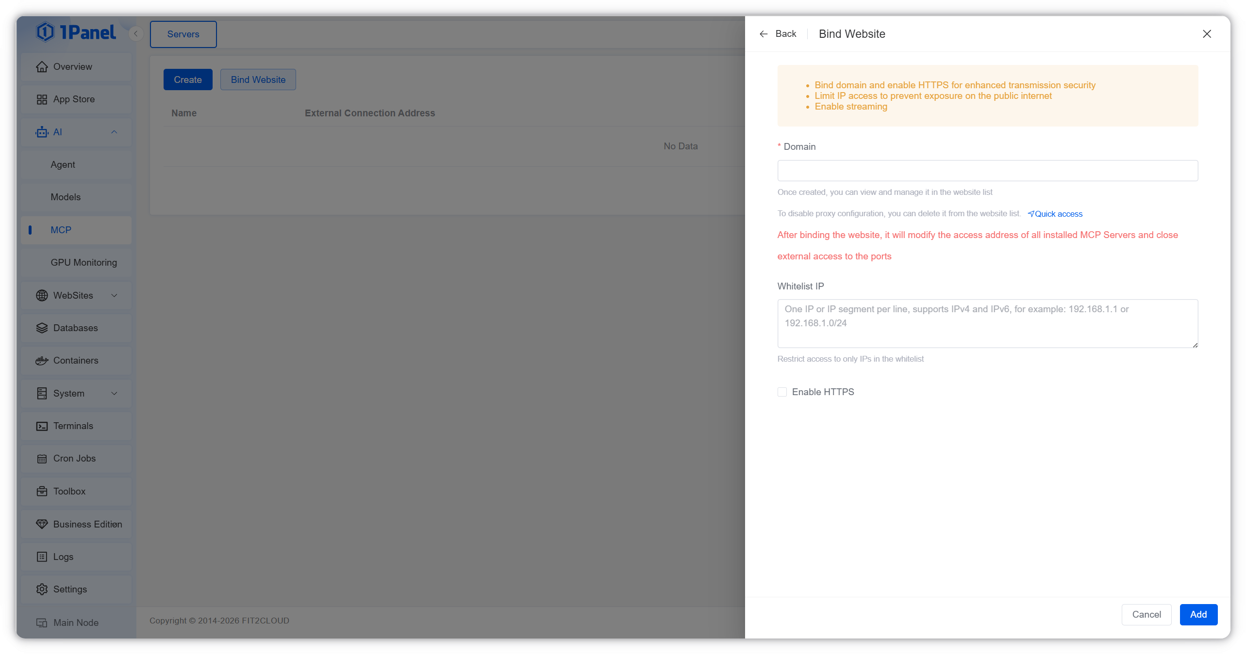Click the WebSites globe icon
This screenshot has width=1246, height=654.
pos(42,295)
